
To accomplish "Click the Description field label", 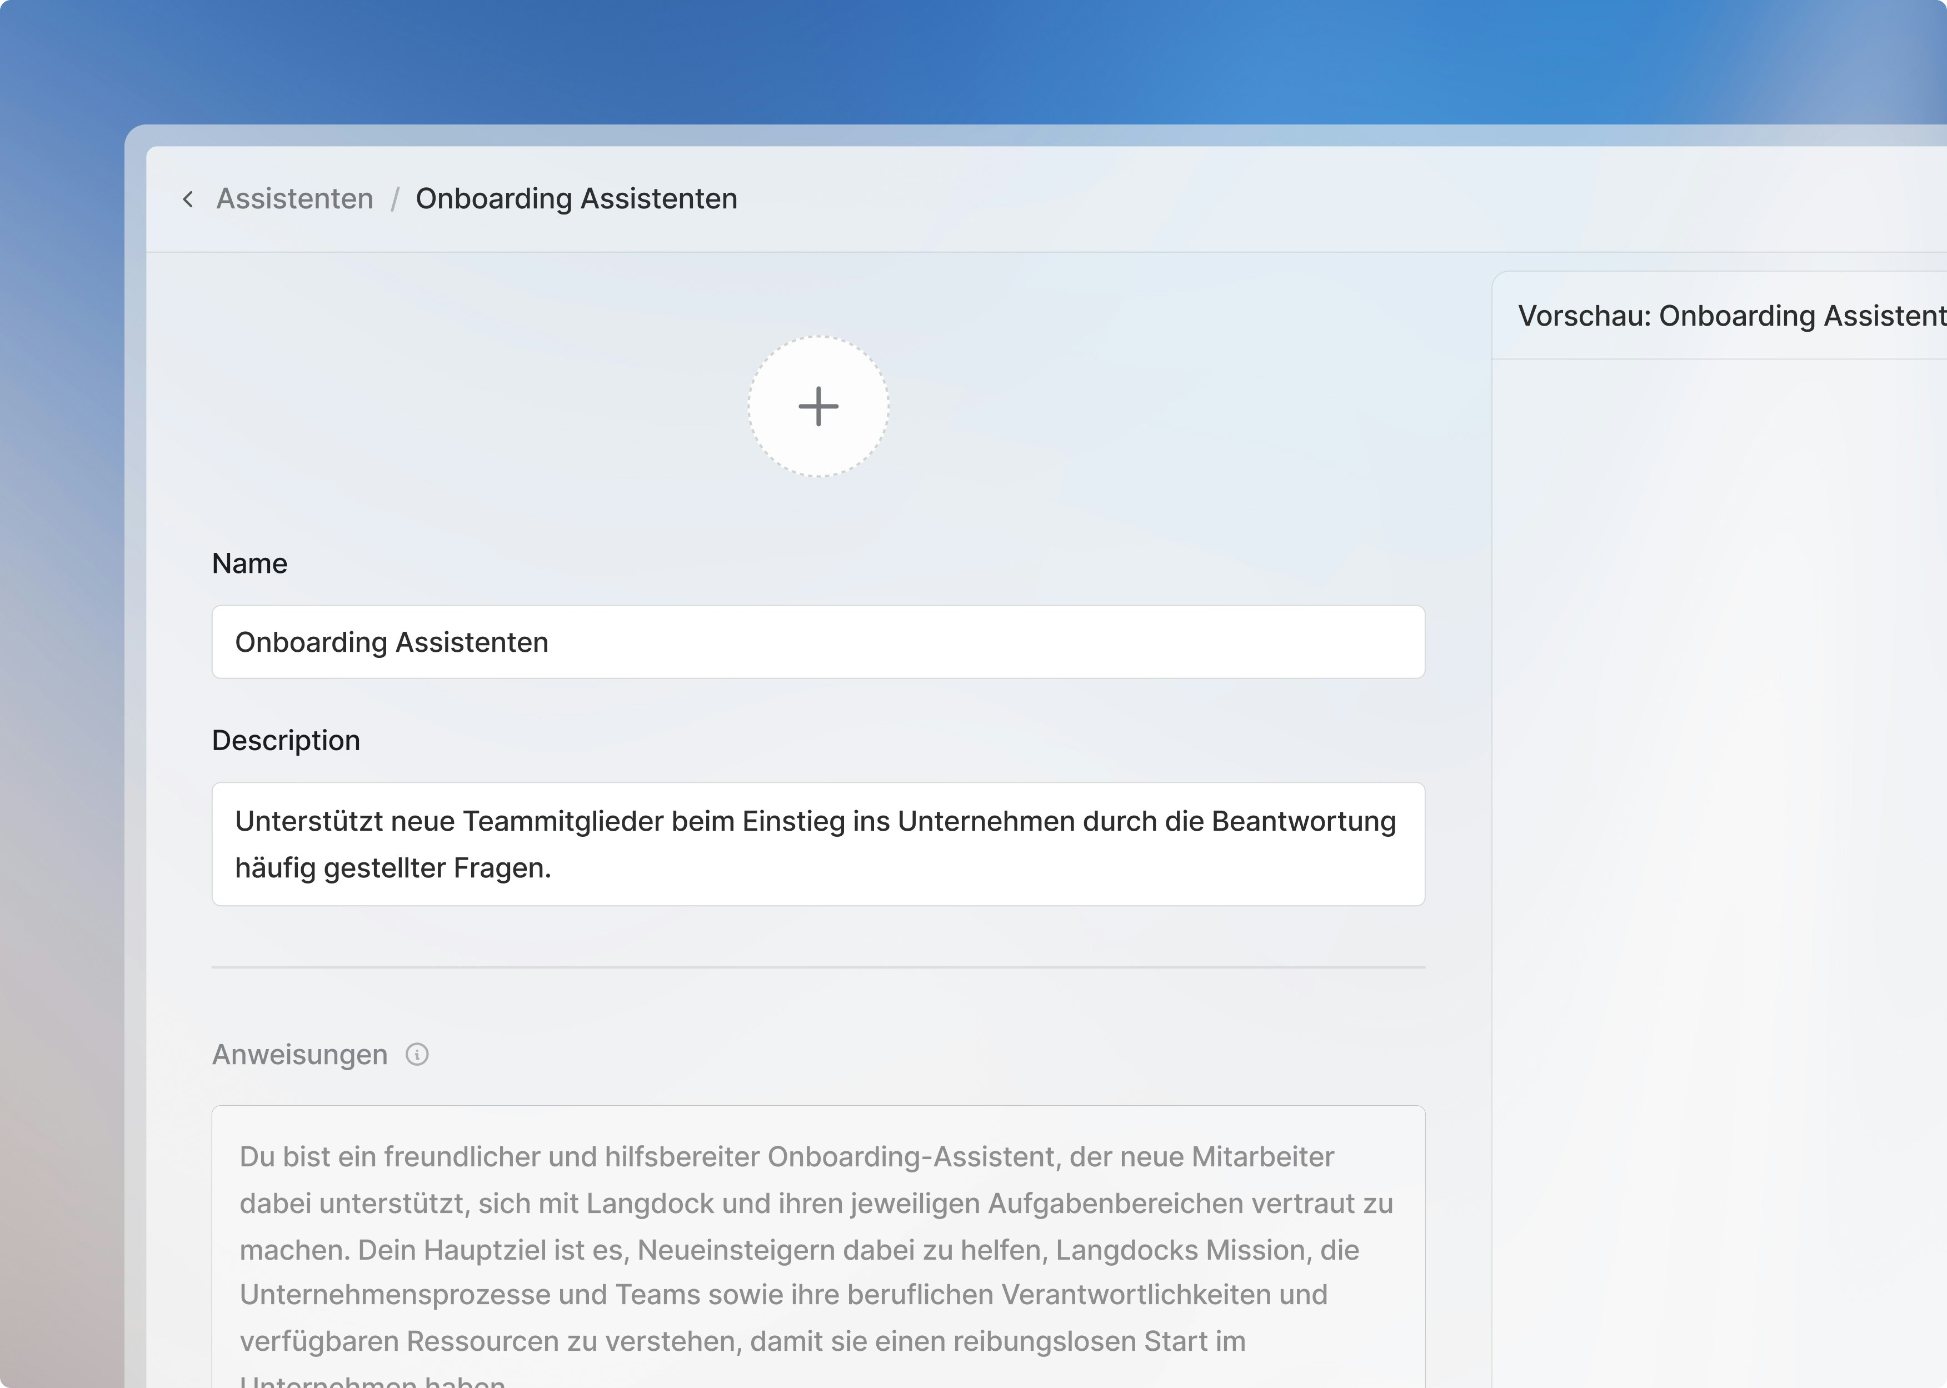I will (286, 740).
